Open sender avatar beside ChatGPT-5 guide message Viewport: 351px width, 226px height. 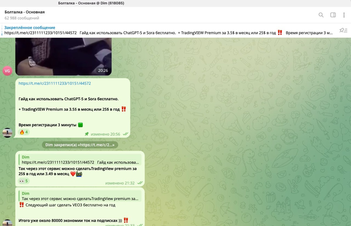[7, 133]
